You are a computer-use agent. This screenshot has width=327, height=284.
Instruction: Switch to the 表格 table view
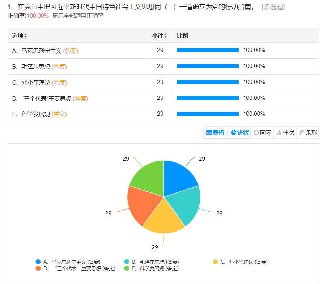point(215,133)
